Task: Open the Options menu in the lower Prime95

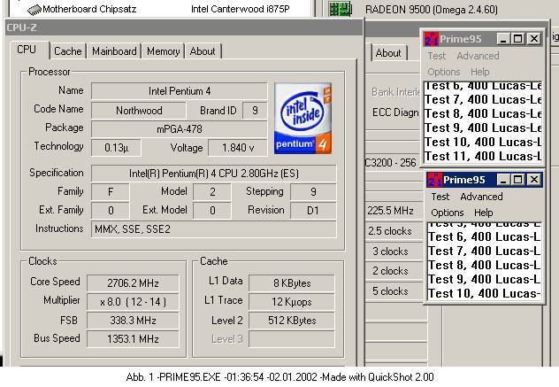Action: point(448,213)
